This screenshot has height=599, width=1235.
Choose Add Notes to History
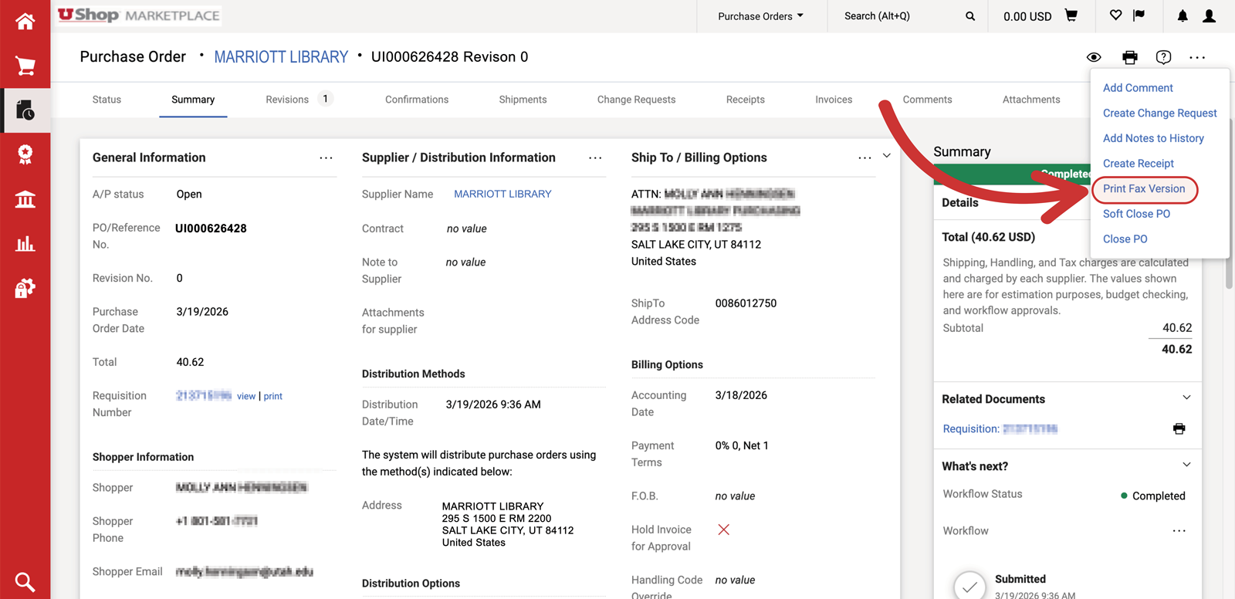1153,138
